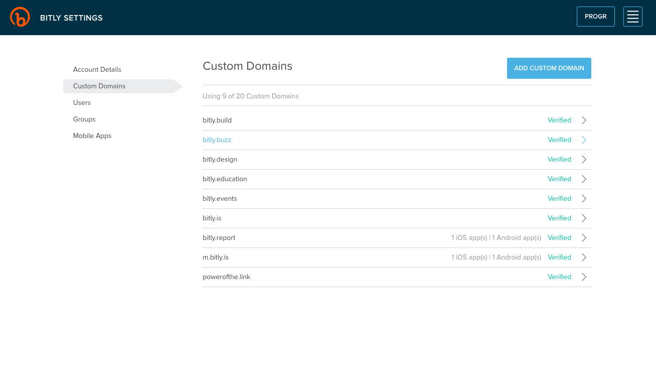Open the Groups settings page
656x380 pixels.
[84, 119]
